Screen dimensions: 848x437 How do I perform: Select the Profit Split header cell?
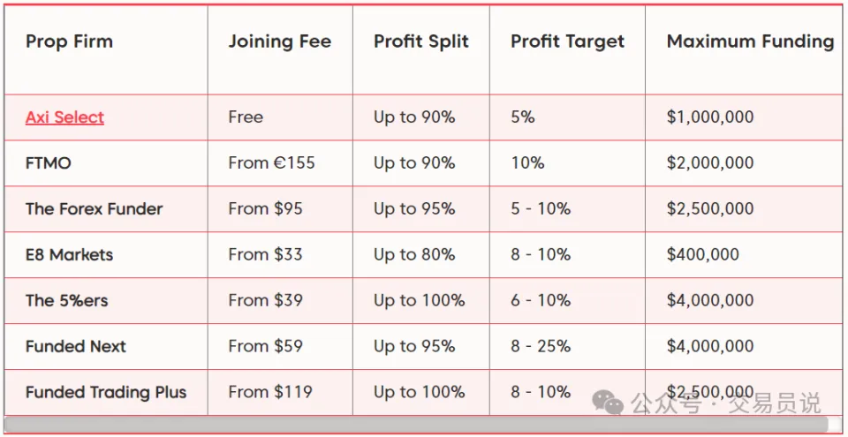tap(420, 41)
